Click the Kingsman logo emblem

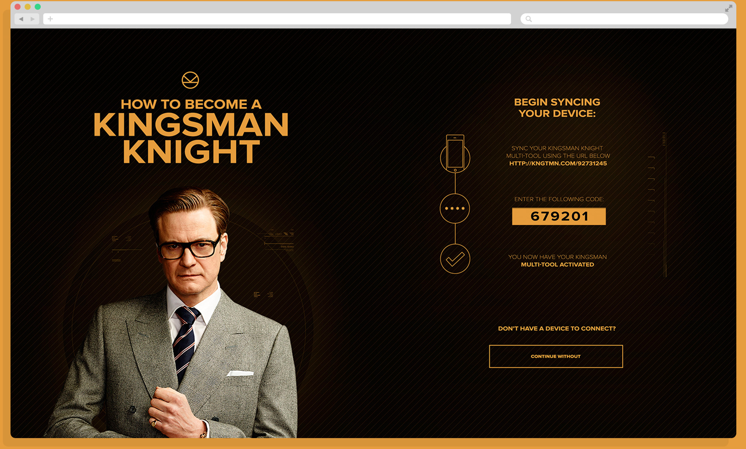click(190, 80)
